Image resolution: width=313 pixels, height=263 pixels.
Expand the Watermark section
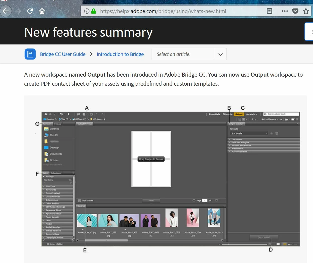(263, 148)
